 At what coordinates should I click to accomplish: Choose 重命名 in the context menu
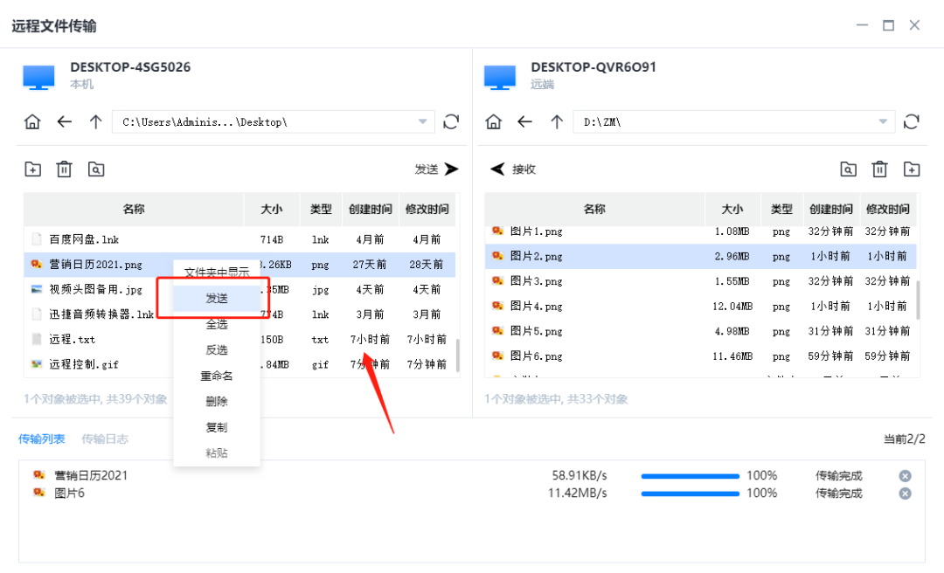(217, 376)
